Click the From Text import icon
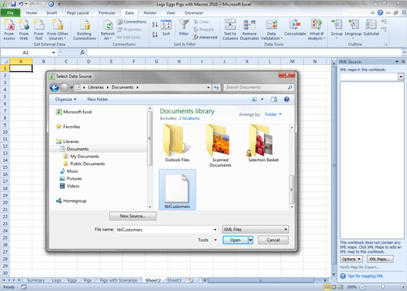The image size is (407, 291). (x=38, y=30)
